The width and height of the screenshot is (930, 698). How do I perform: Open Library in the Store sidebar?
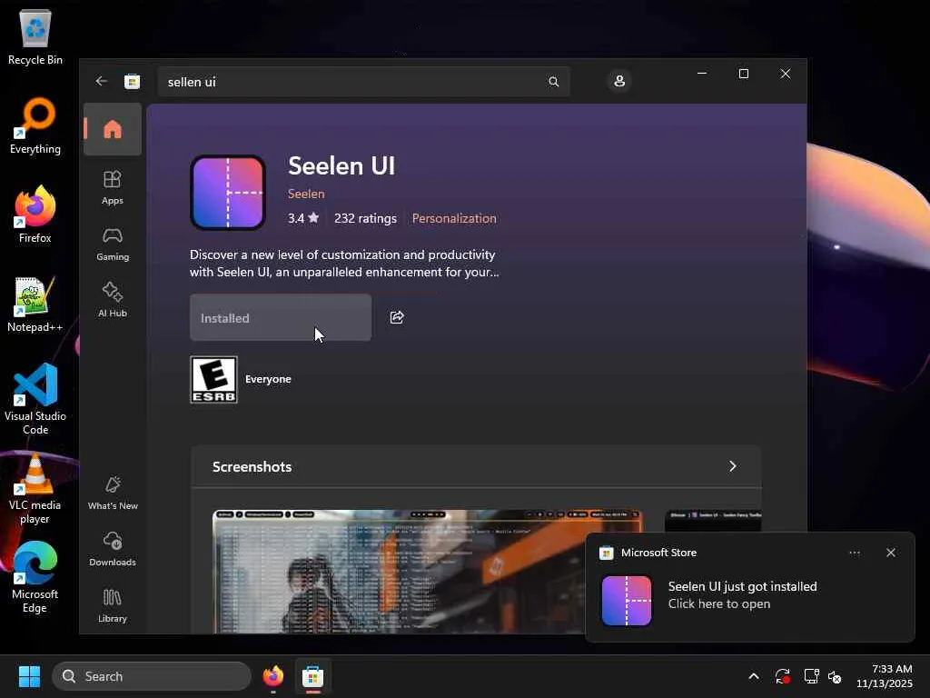click(x=113, y=605)
